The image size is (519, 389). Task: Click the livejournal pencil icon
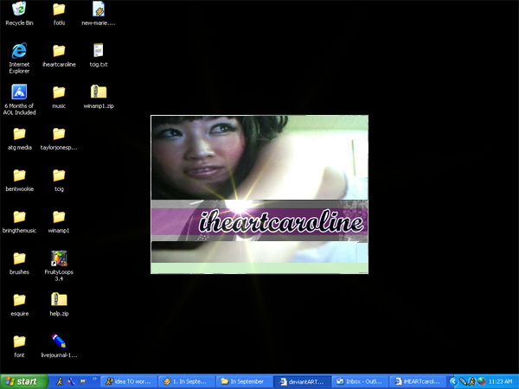pyautogui.click(x=59, y=341)
